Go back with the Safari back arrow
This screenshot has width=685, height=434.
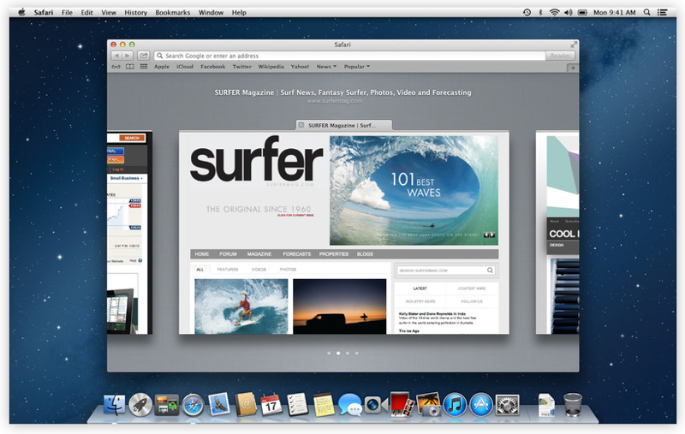pos(116,56)
